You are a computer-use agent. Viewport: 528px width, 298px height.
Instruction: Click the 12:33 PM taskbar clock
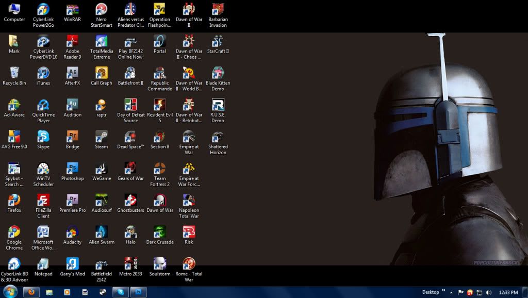(x=508, y=293)
